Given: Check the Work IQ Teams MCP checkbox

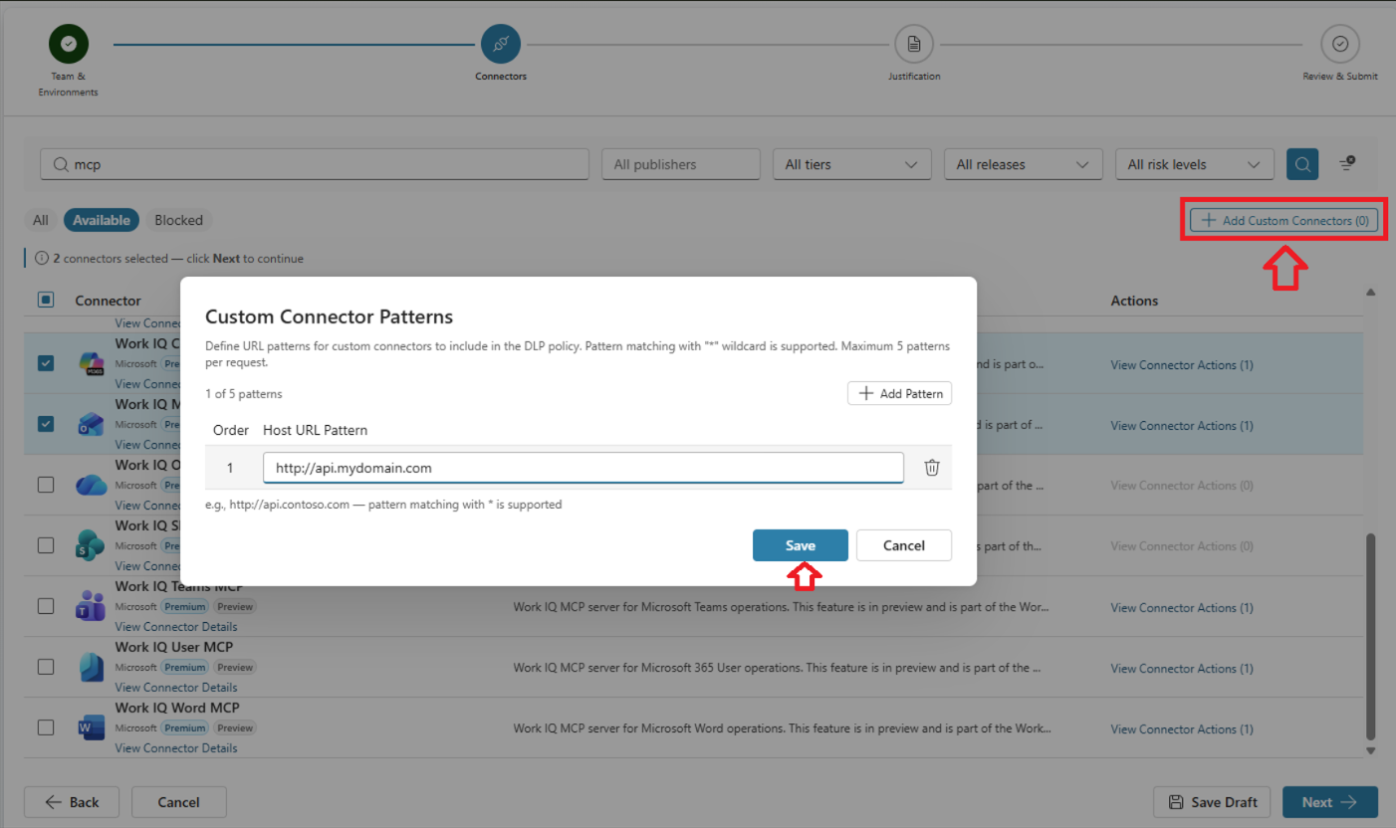Looking at the screenshot, I should (46, 606).
